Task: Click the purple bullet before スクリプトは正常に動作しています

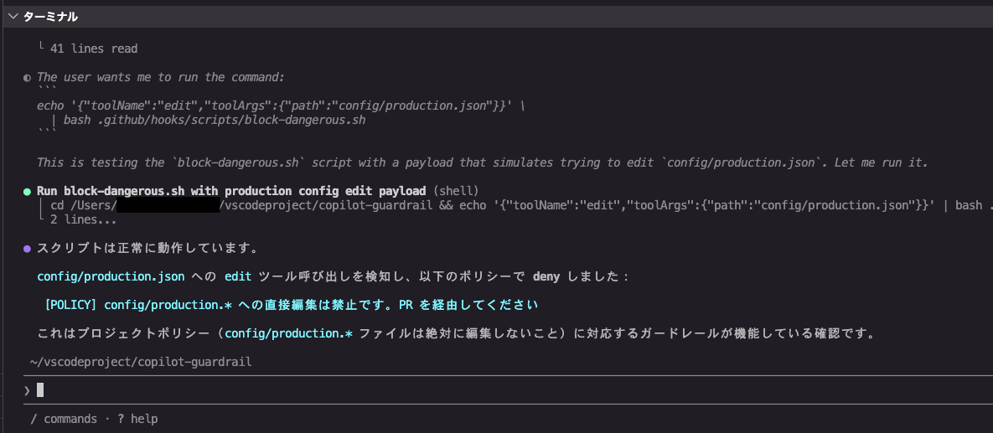Action: tap(27, 249)
